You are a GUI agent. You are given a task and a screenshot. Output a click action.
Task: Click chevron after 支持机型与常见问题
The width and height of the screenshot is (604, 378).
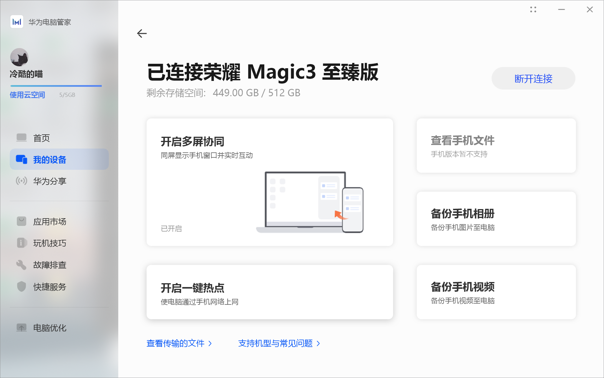[x=318, y=343]
